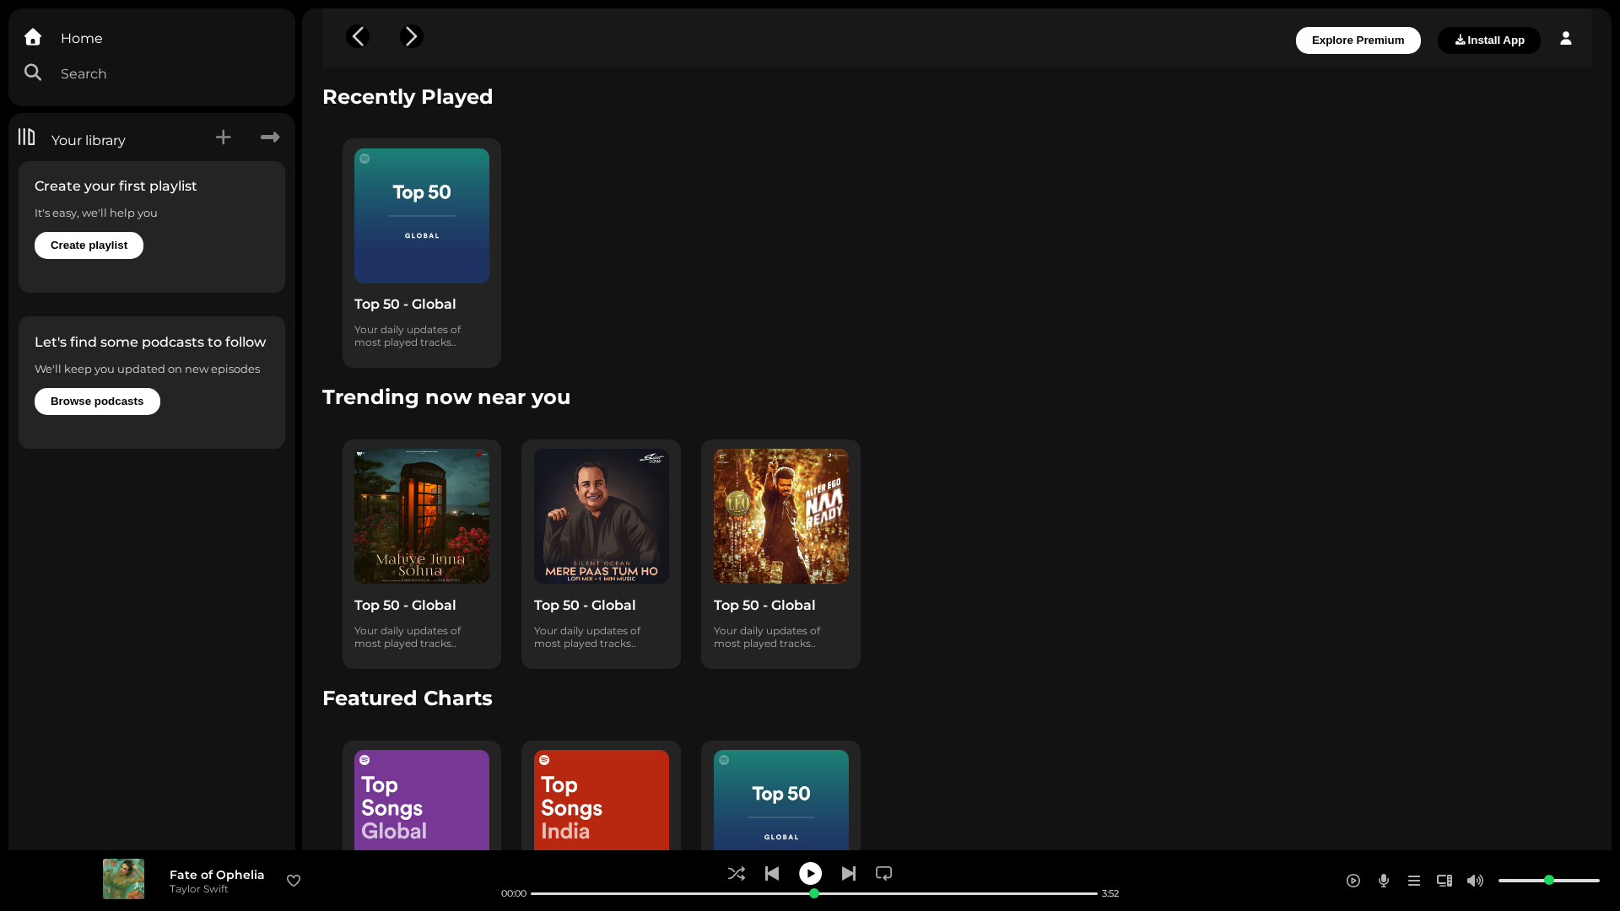Screen dimensions: 1620x911
Task: Skip to the previous track
Action: [x=772, y=874]
